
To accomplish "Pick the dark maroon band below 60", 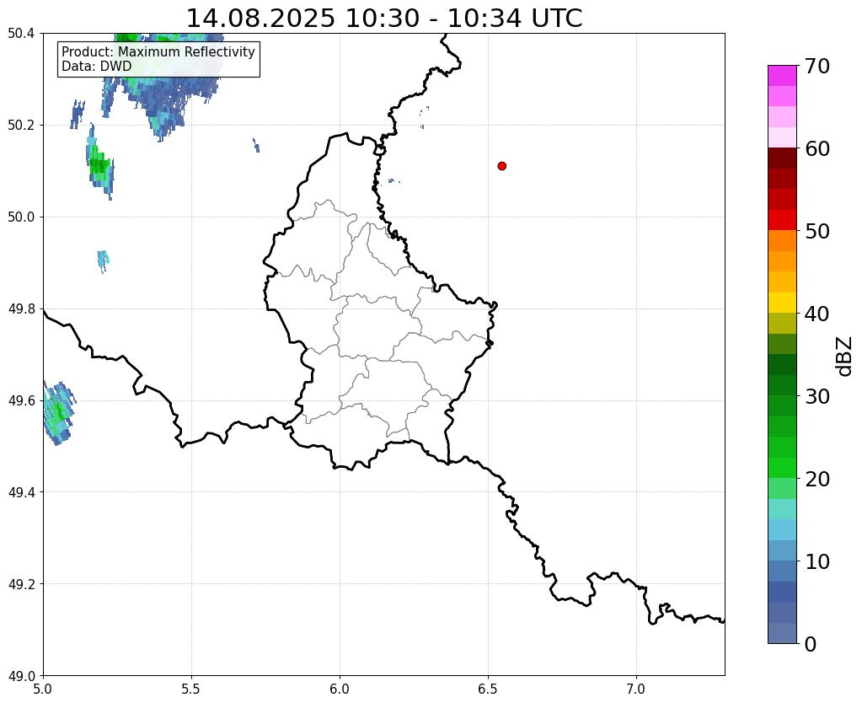I will coord(782,158).
